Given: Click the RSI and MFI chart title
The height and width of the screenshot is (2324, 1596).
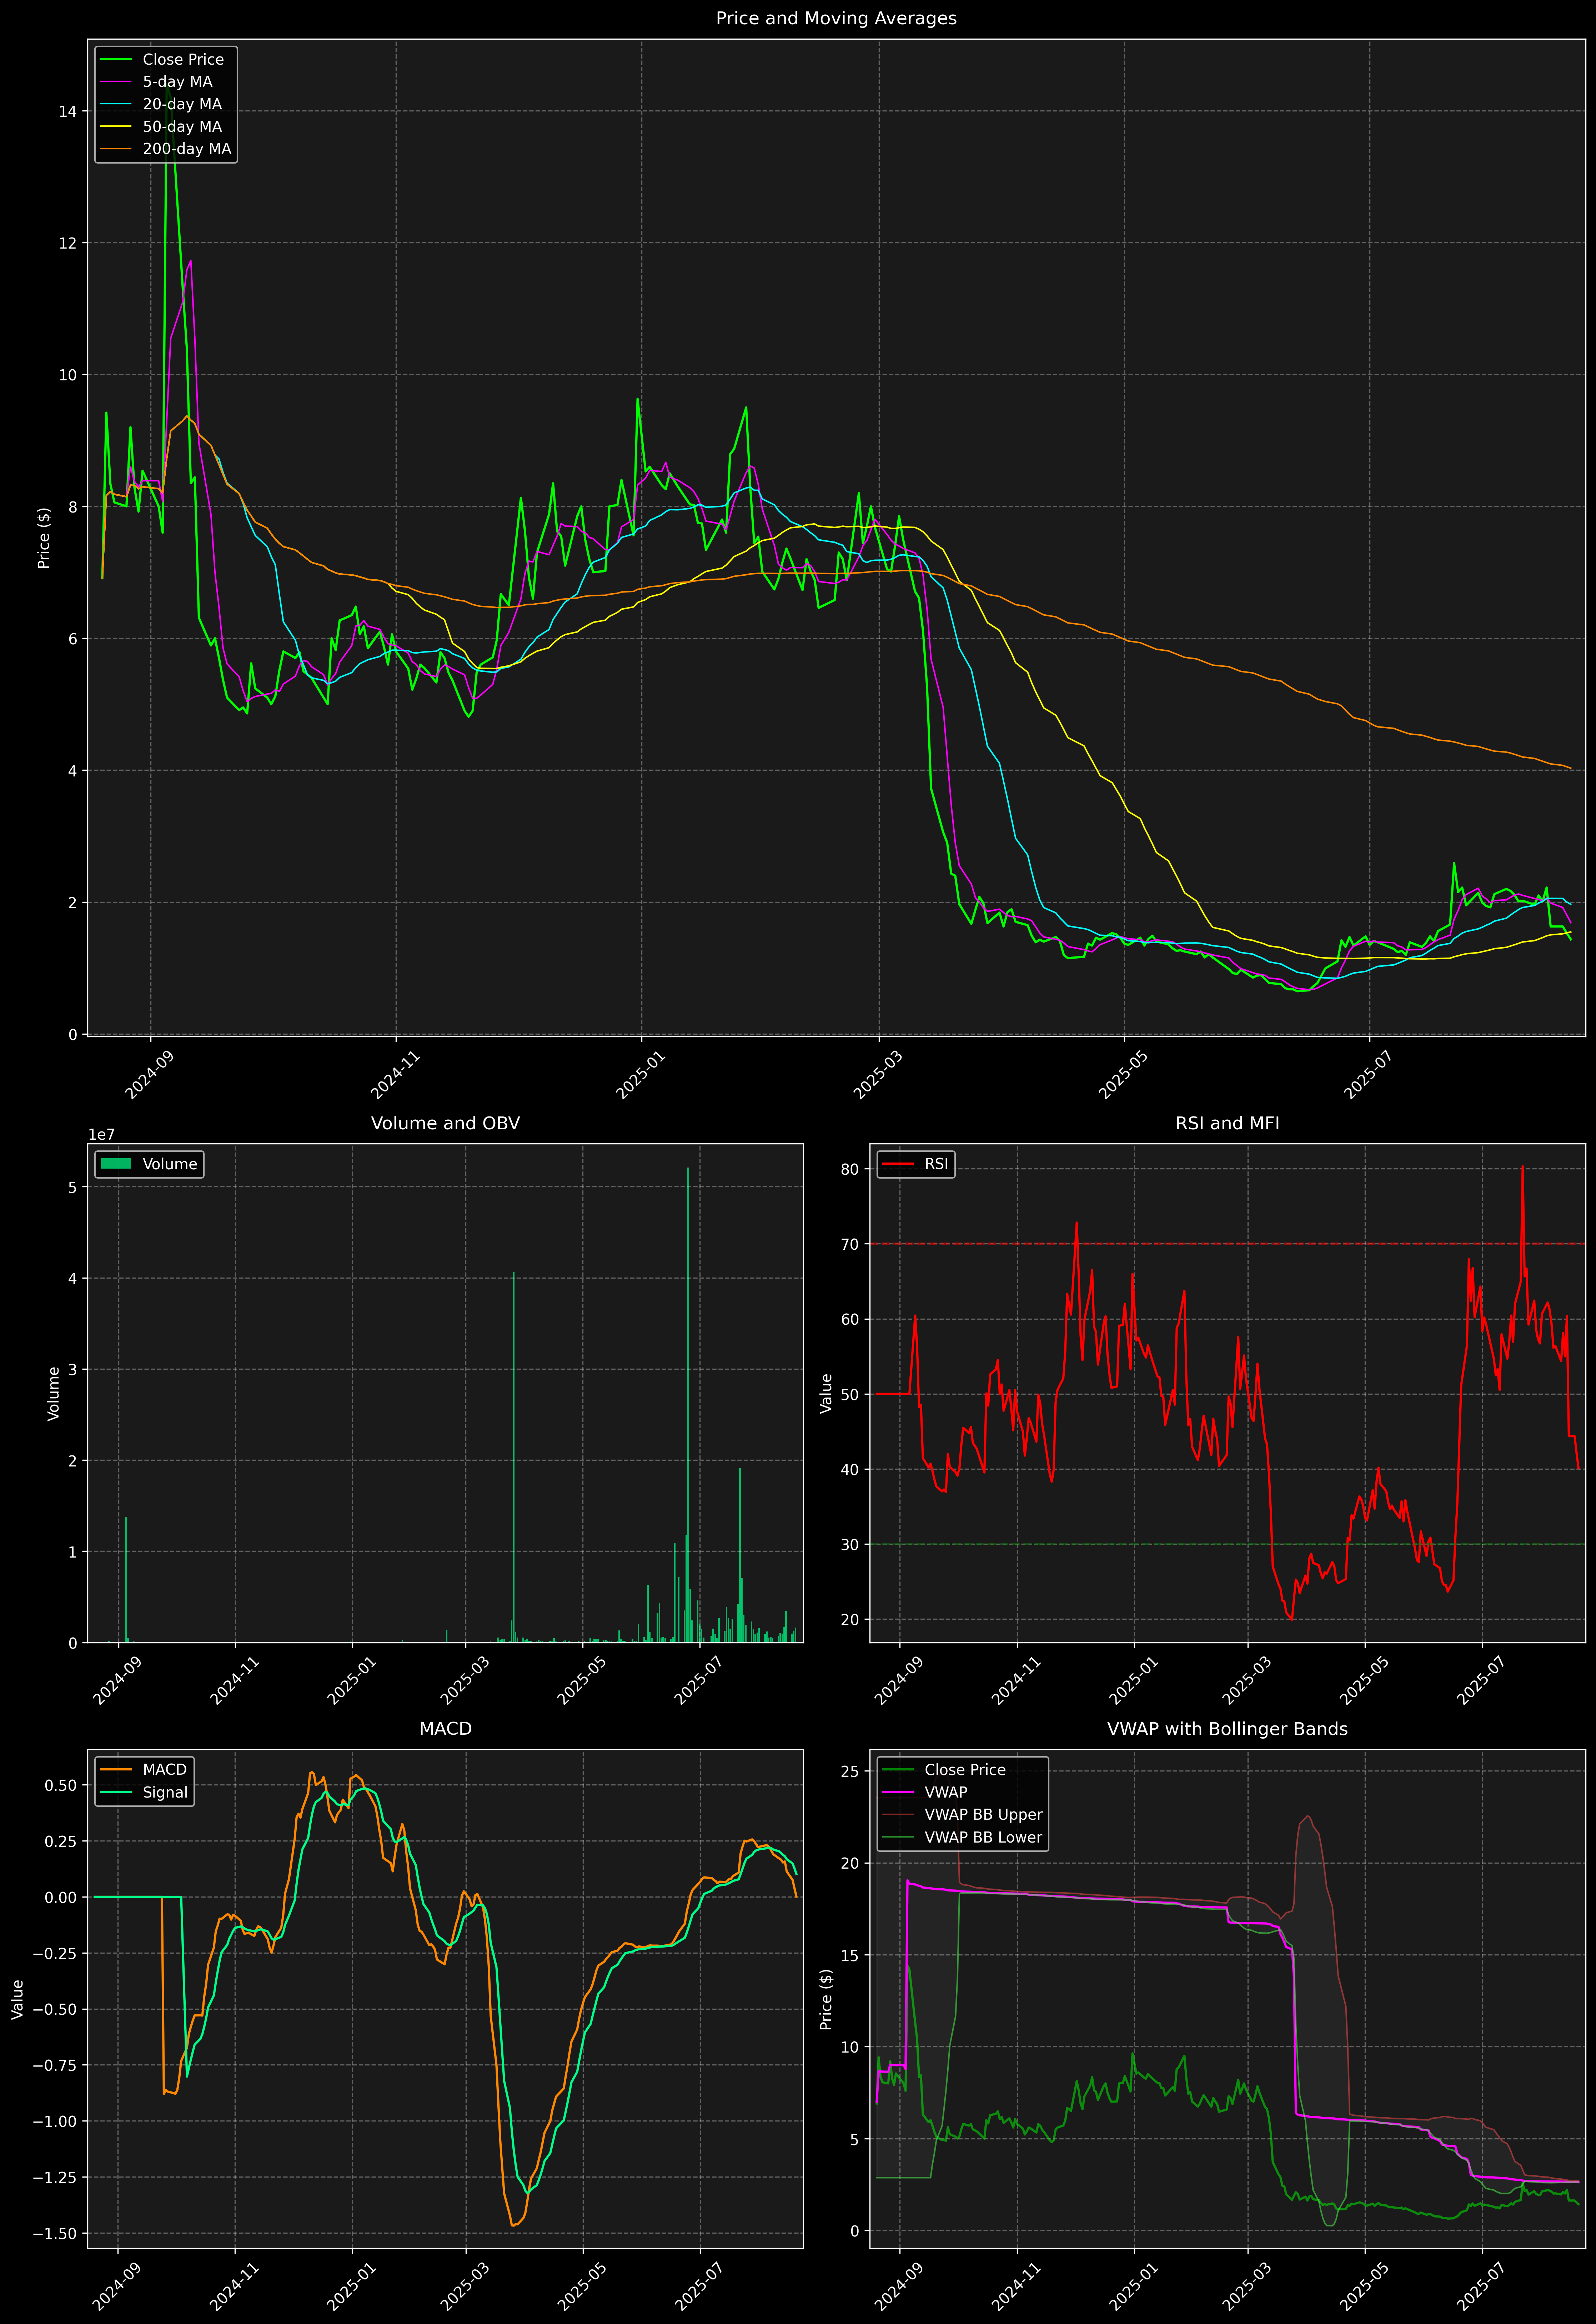Looking at the screenshot, I should (x=1227, y=1123).
